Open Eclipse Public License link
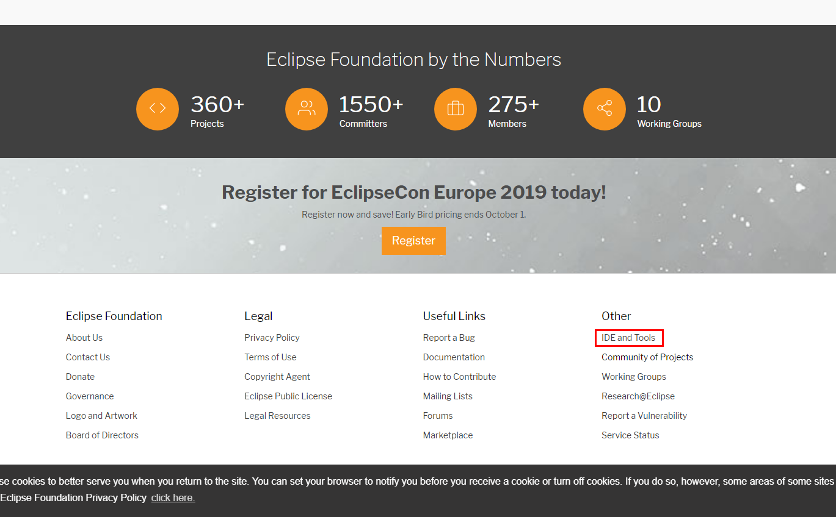 click(x=288, y=396)
